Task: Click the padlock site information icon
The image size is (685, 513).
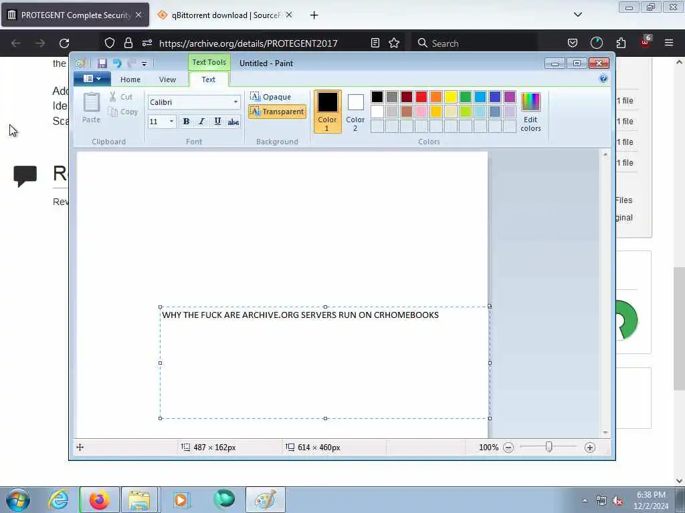Action: 128,43
